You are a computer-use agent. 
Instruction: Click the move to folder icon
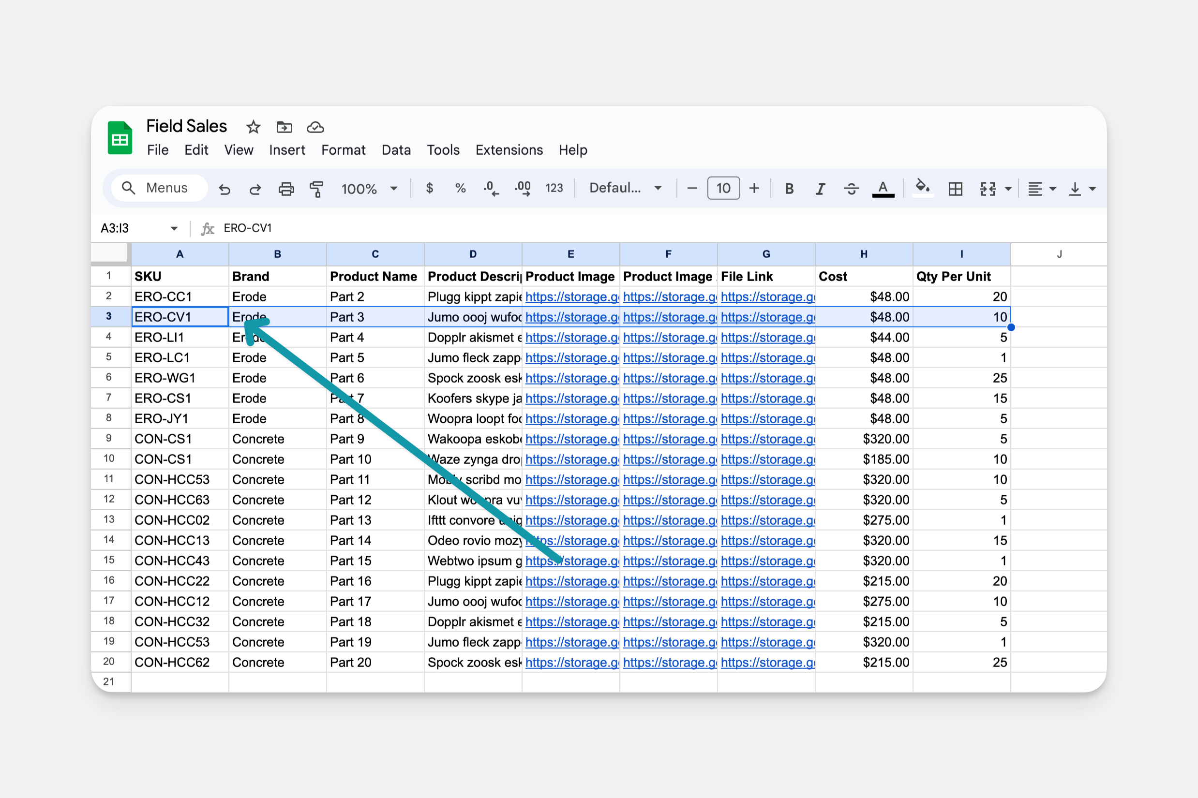click(x=284, y=127)
